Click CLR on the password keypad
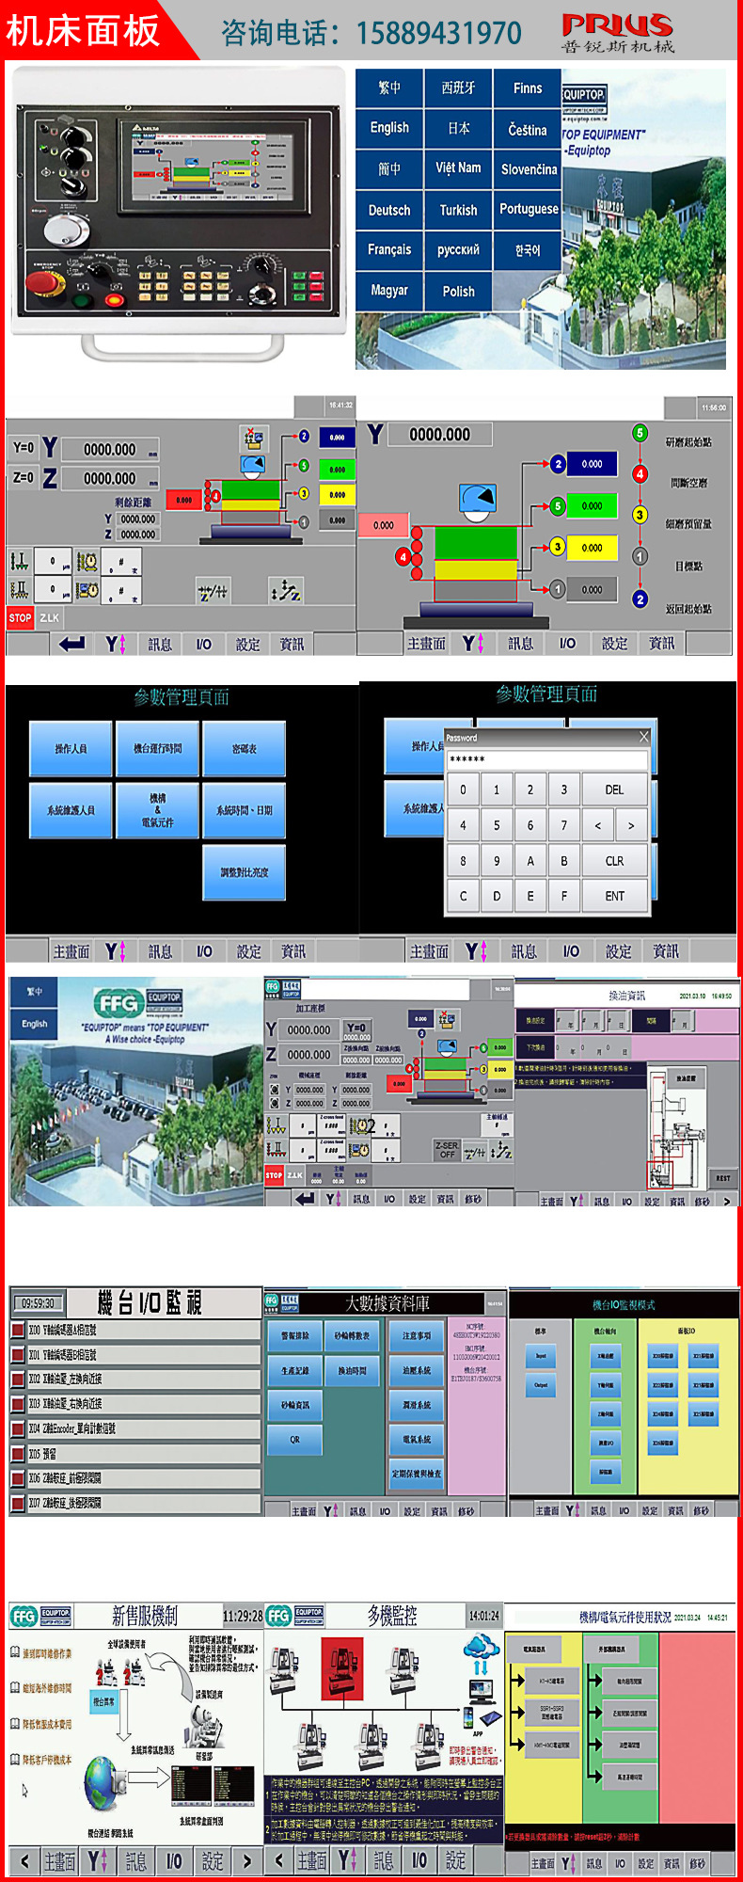Screen dimensions: 743x1882 (x=614, y=860)
